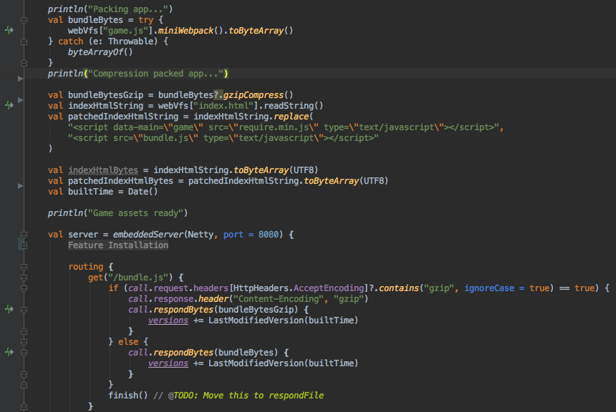Place cursor on port number 8080

pos(269,235)
